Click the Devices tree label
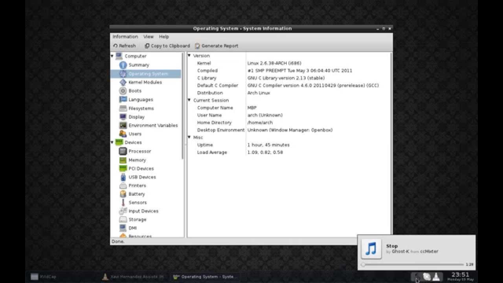503x283 pixels. pos(133,142)
